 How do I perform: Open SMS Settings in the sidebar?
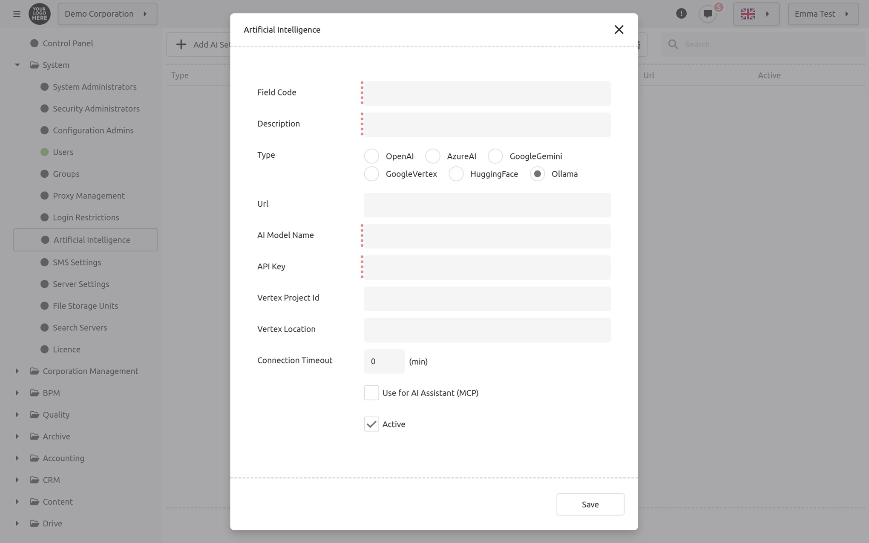77,262
